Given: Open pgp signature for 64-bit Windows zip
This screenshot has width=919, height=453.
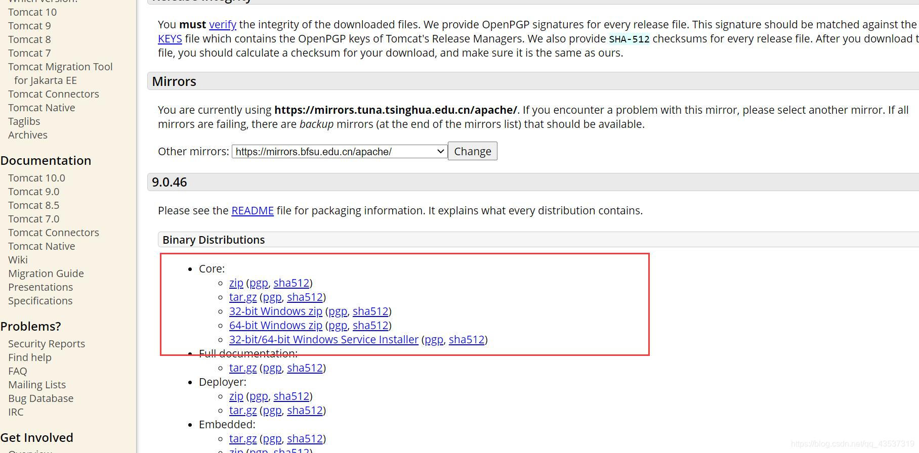Looking at the screenshot, I should click(x=338, y=326).
